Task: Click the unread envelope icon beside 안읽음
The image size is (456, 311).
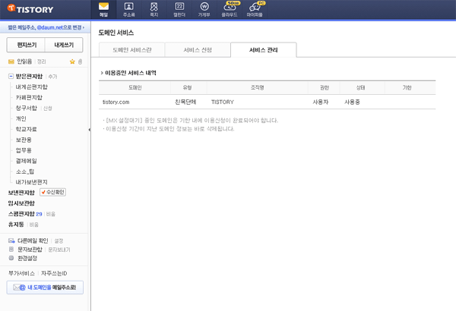Action: point(11,61)
